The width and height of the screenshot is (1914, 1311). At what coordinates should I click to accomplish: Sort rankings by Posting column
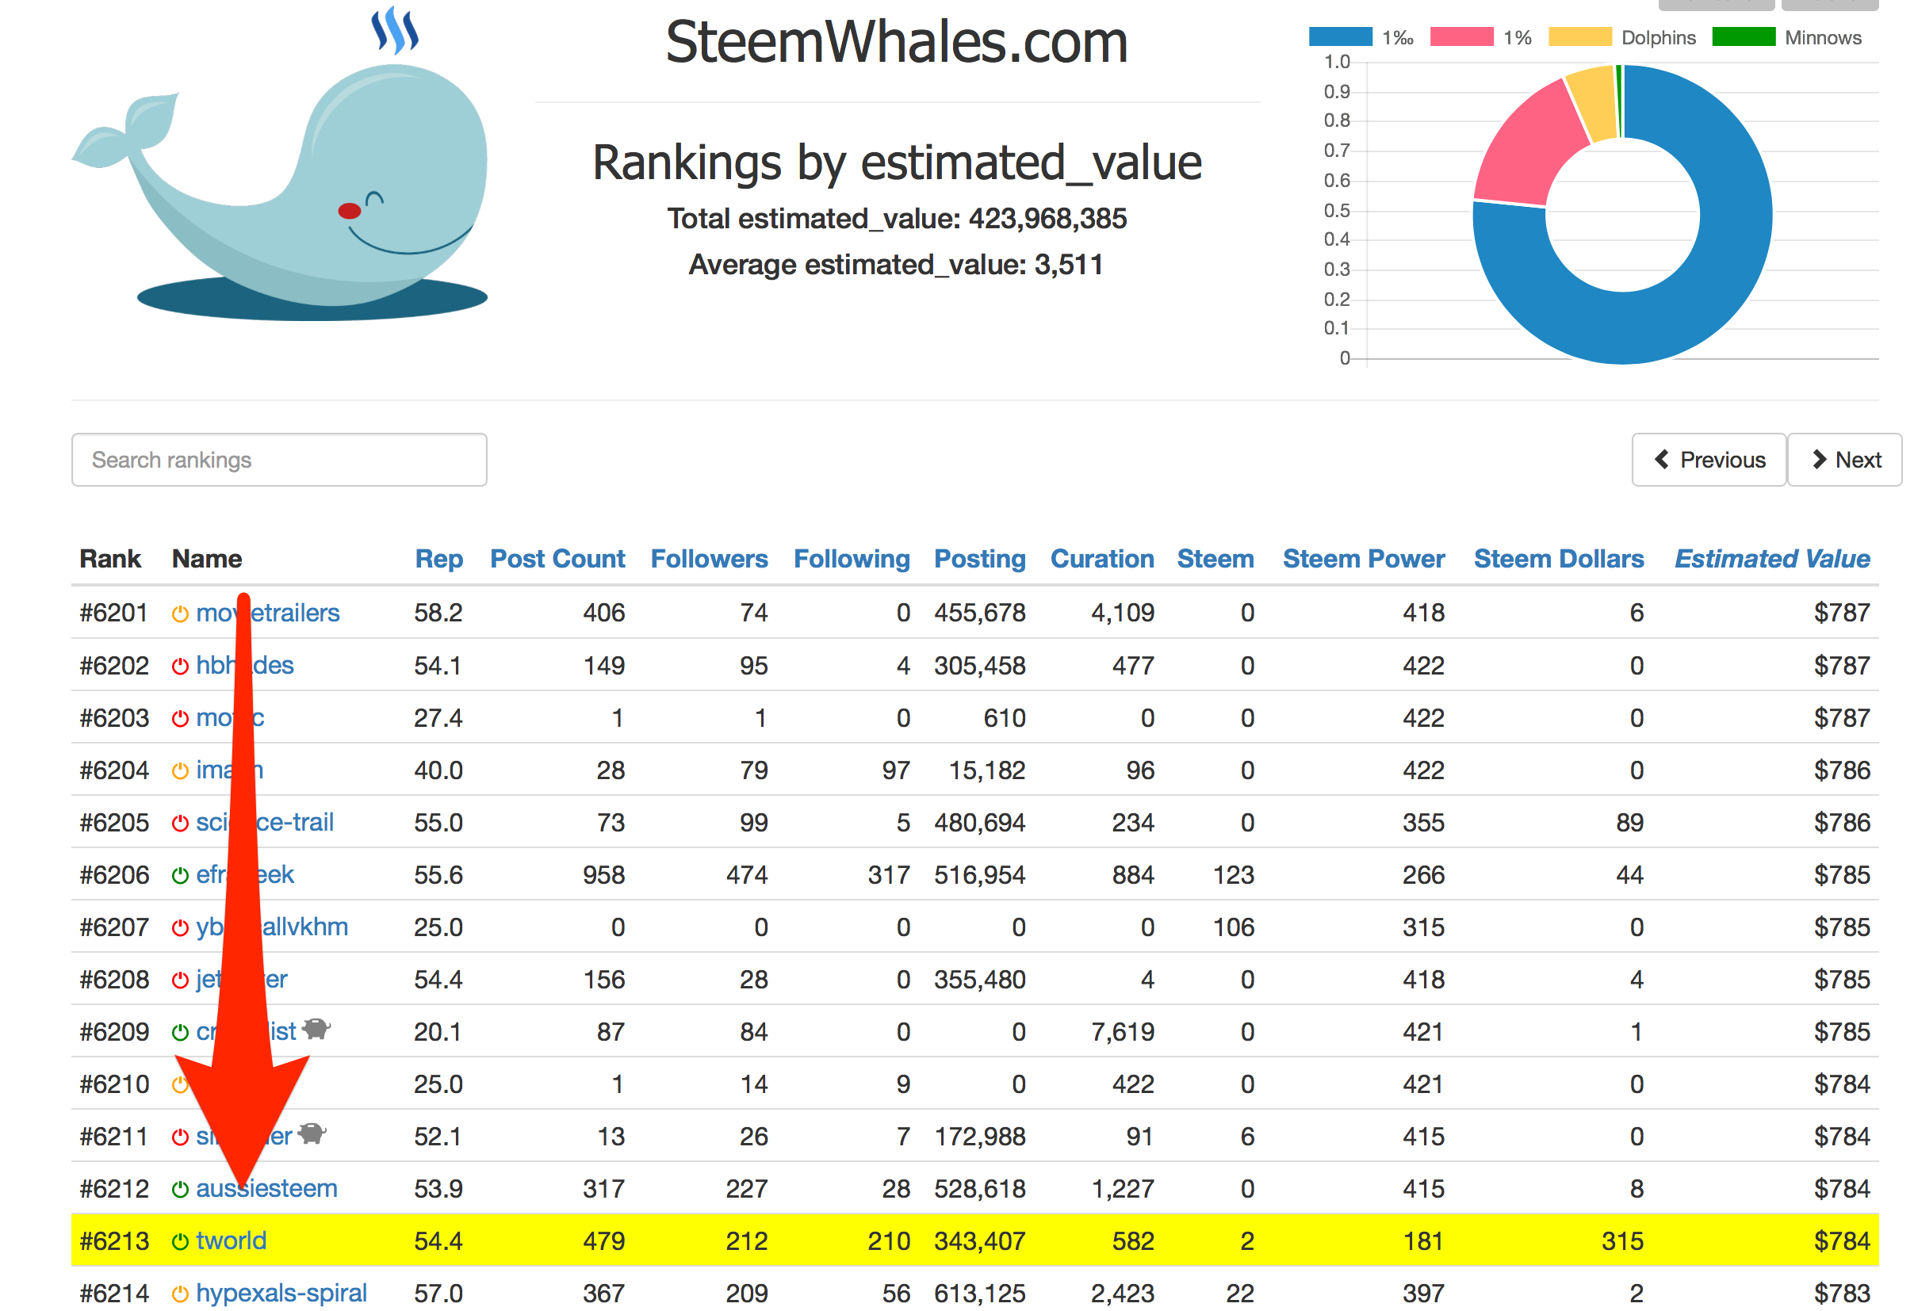click(x=980, y=559)
